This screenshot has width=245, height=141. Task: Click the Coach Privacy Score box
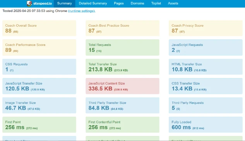click(x=206, y=28)
